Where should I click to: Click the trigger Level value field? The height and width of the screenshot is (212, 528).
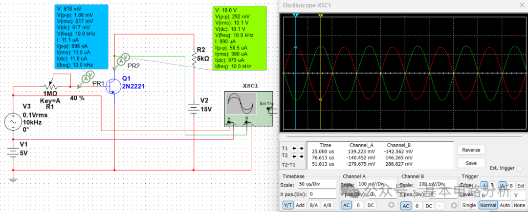click(495, 195)
